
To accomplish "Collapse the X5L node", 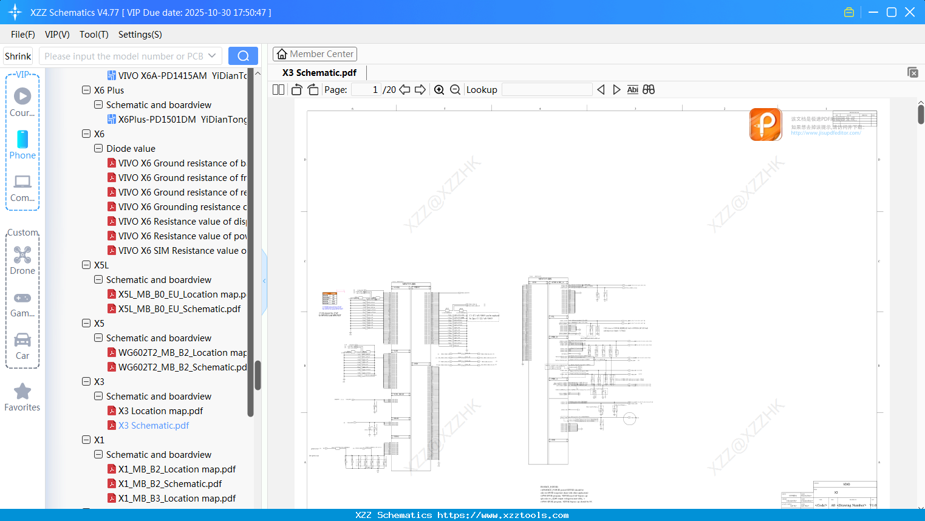I will [86, 265].
